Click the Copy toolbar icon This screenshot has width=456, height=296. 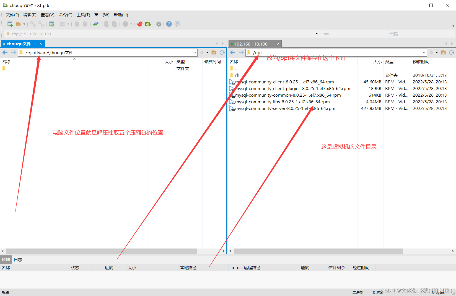click(x=106, y=24)
